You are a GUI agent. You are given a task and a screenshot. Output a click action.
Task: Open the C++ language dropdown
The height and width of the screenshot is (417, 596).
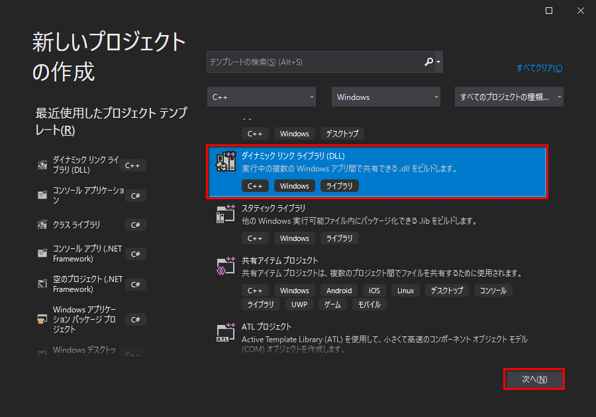pos(260,97)
